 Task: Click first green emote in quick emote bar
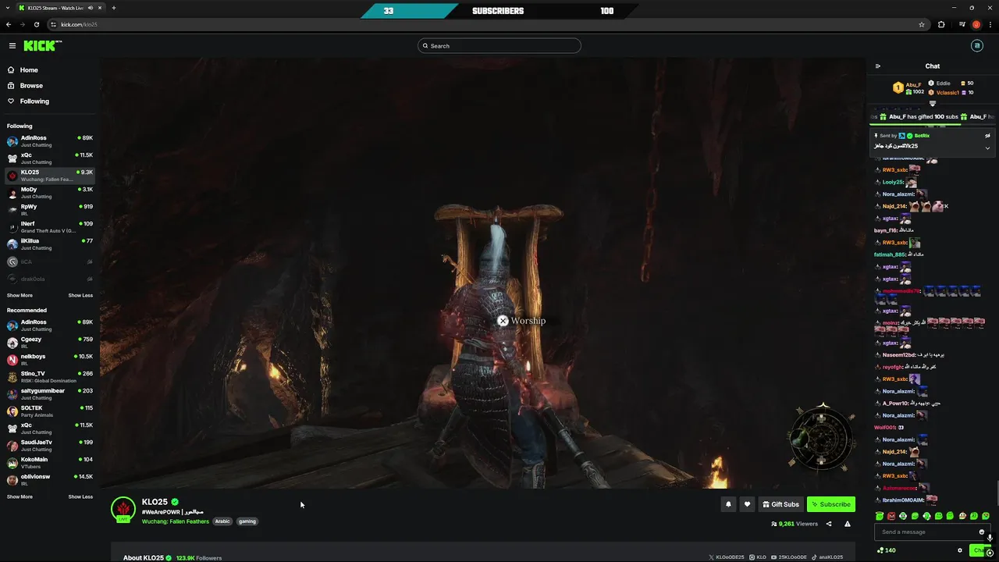[x=880, y=516]
